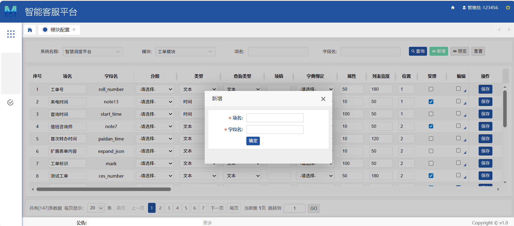Click the 项名 search field
This screenshot has height=226, width=514.
[x=278, y=51]
